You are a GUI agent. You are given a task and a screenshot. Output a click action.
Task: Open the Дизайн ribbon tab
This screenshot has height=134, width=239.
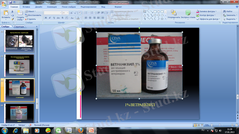pos(39,7)
